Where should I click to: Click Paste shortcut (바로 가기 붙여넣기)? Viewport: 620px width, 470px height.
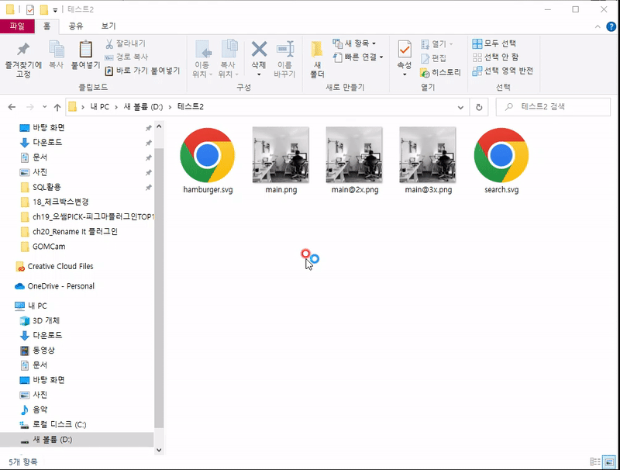pos(143,71)
